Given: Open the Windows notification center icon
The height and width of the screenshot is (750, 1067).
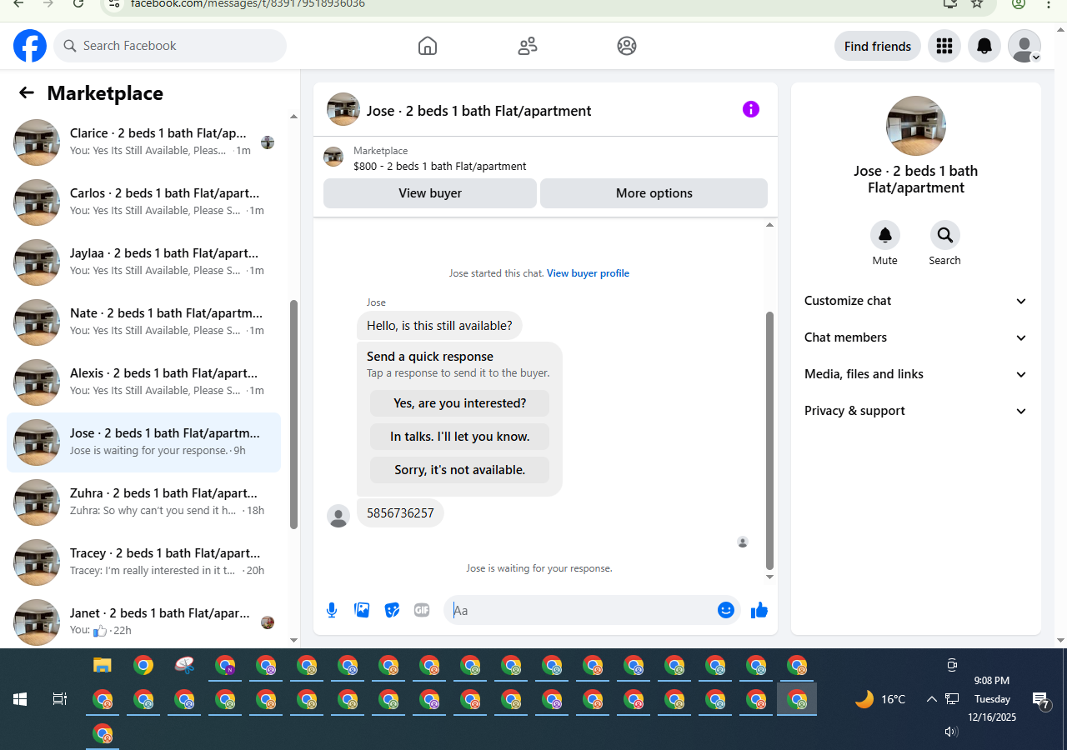Looking at the screenshot, I should pos(1040,700).
